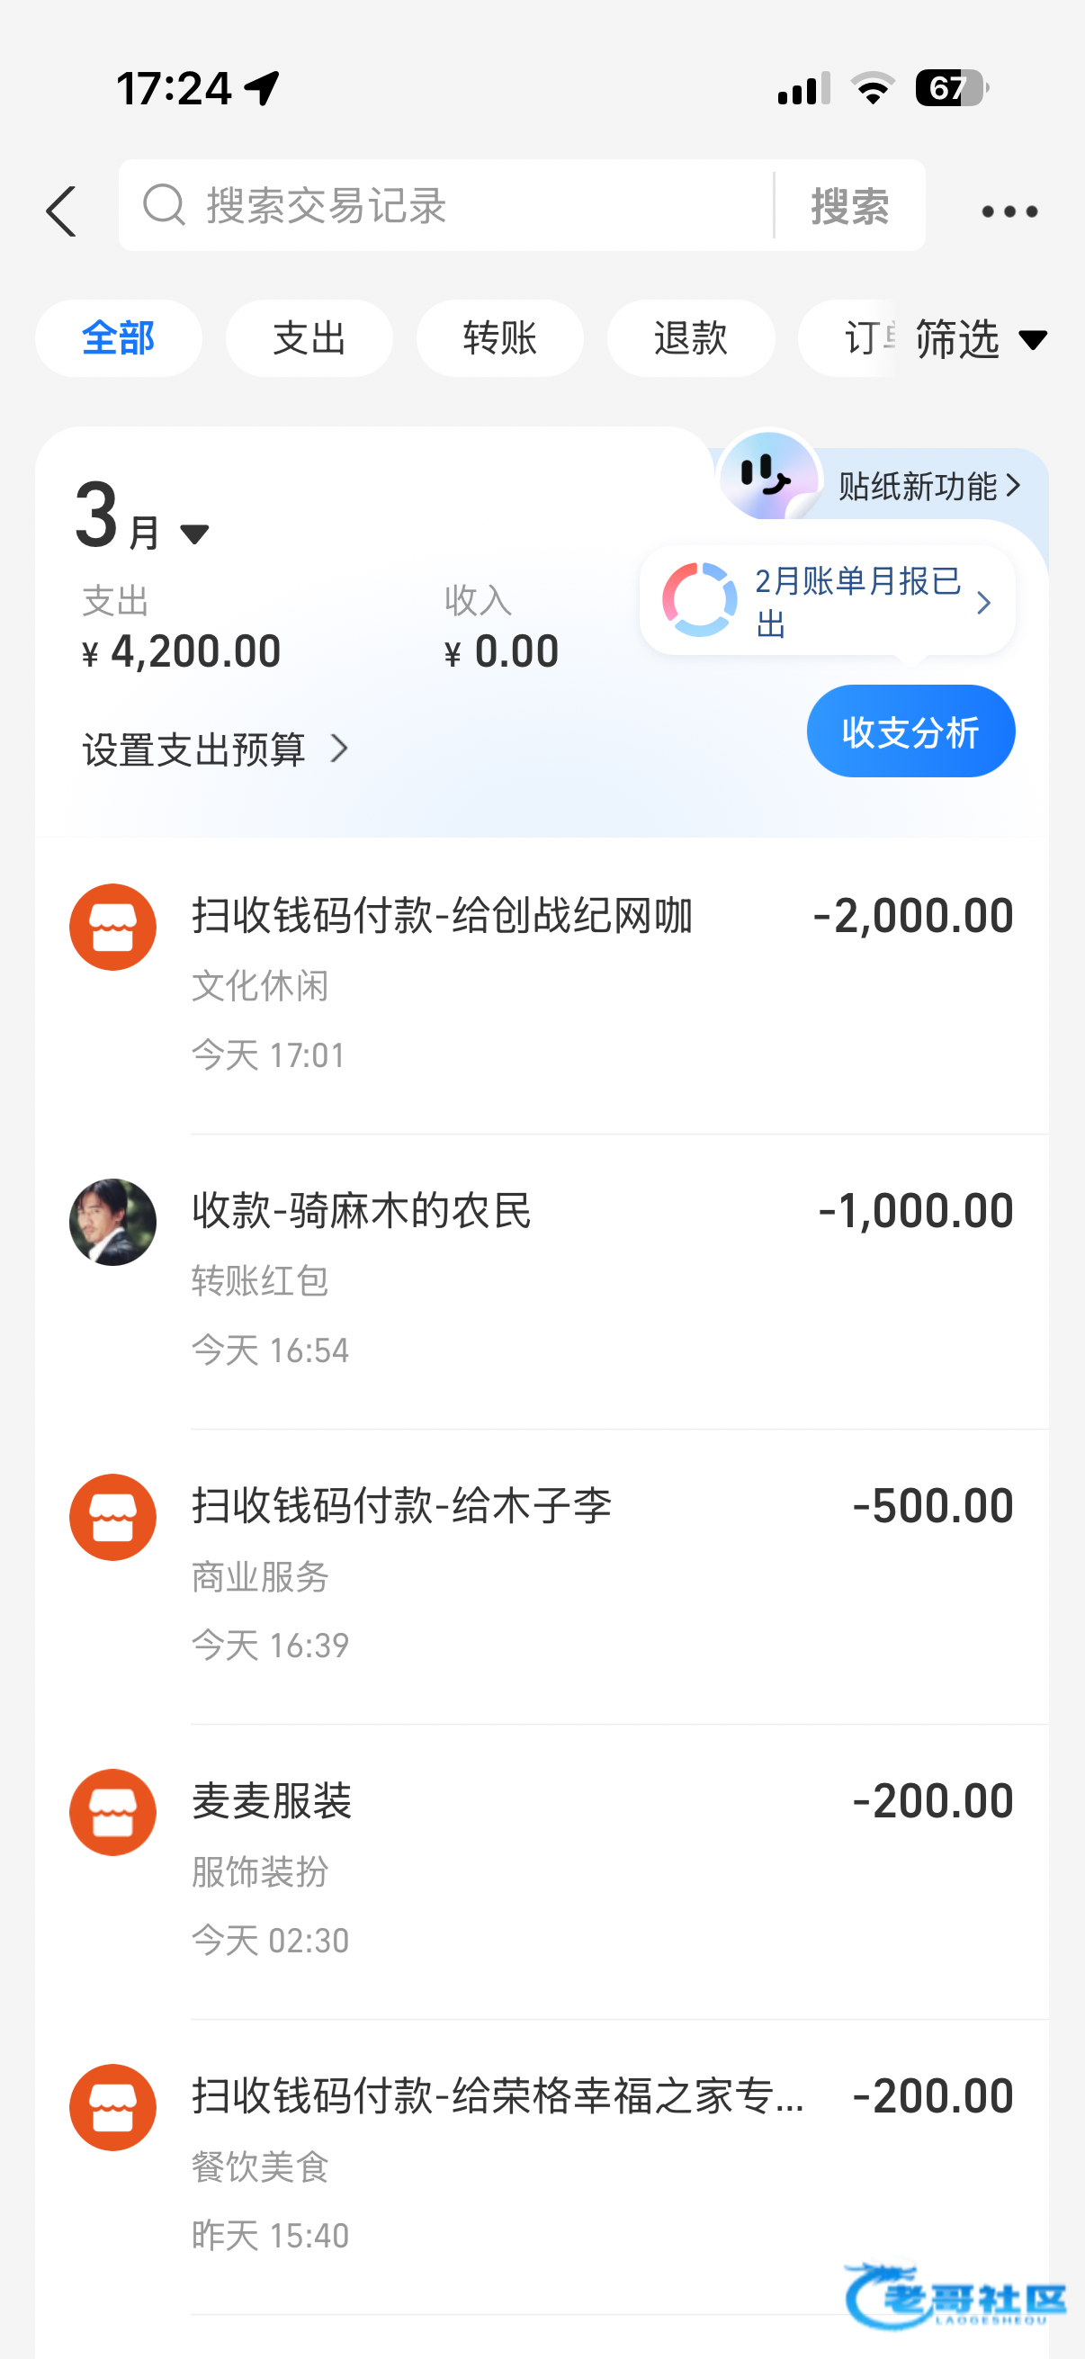
Task: Tap the sticker smiley face icon
Action: pyautogui.click(x=767, y=476)
